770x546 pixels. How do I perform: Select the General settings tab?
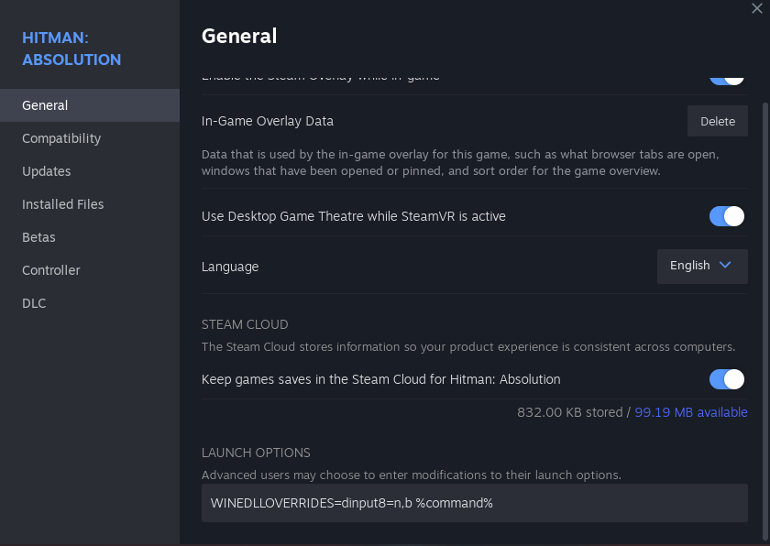(45, 105)
